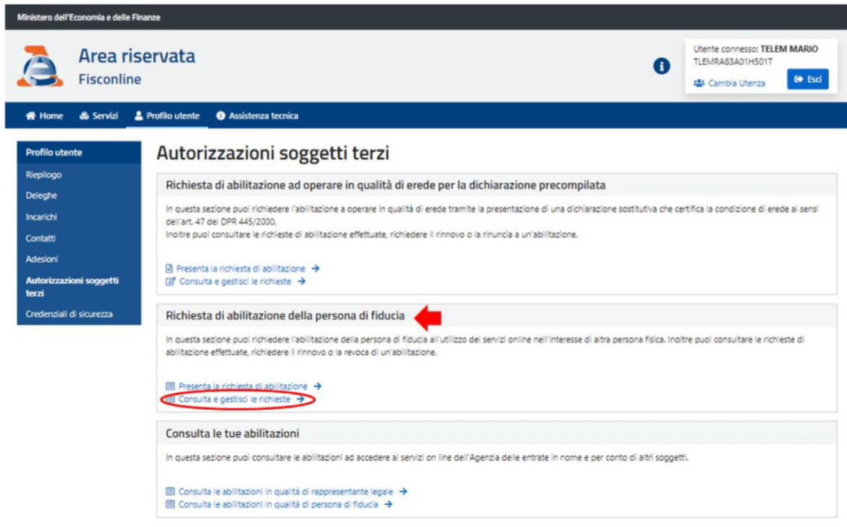Image resolution: width=847 pixels, height=527 pixels.
Task: Click the Cambia Utenza users icon
Action: pos(698,83)
